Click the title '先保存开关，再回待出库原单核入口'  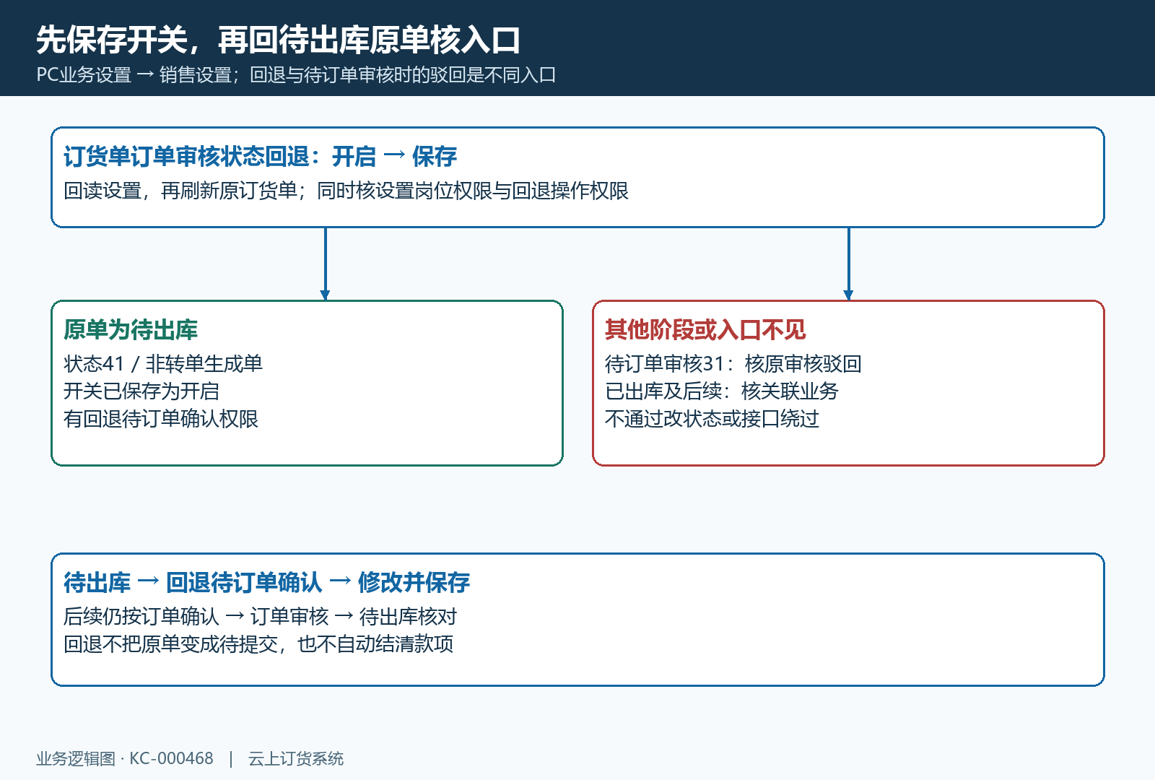tap(278, 40)
